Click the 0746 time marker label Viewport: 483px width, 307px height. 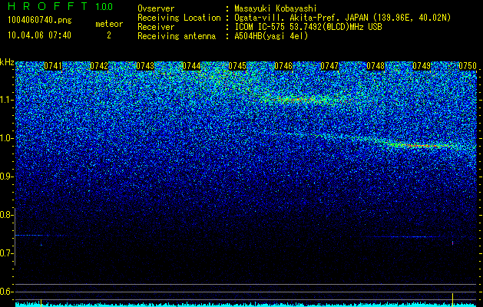click(283, 66)
